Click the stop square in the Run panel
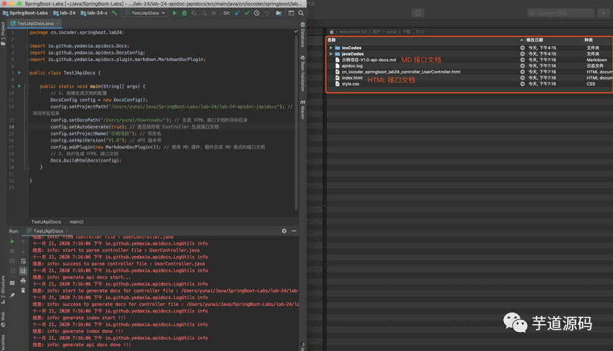Screen dimensions: 613x351 [12, 251]
